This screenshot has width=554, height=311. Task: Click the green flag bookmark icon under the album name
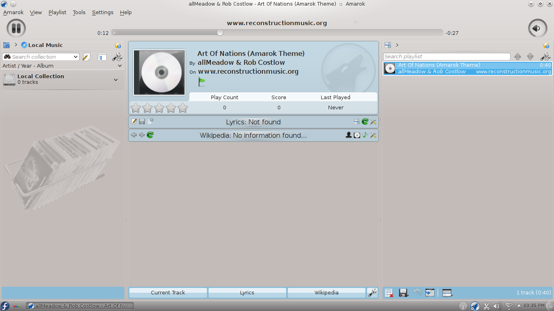pyautogui.click(x=202, y=81)
